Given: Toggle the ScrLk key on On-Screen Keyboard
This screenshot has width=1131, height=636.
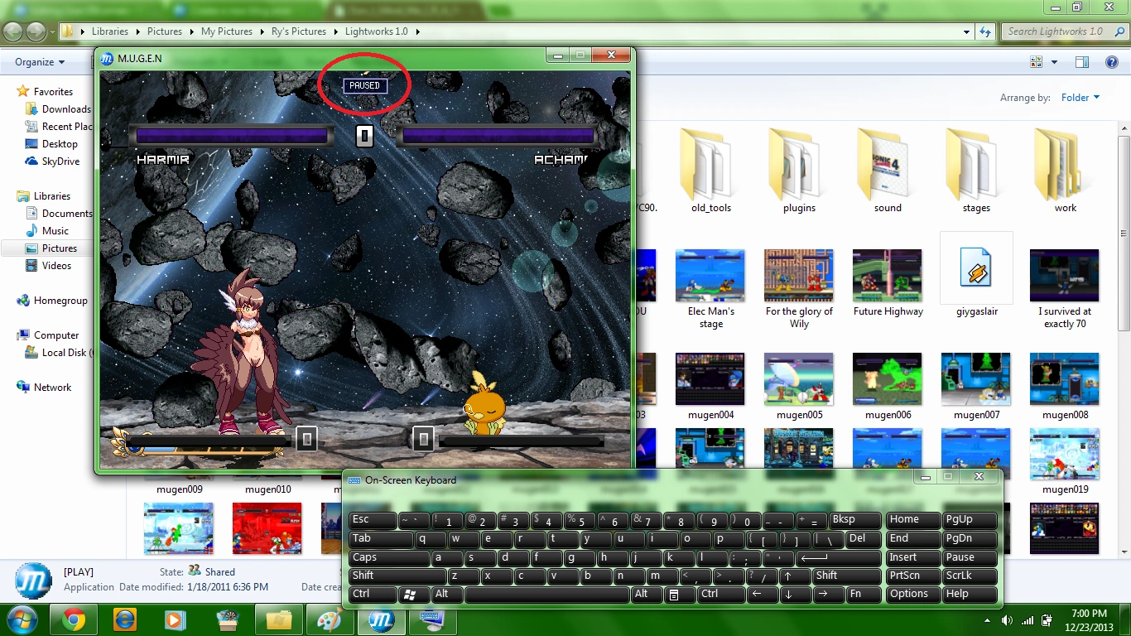Looking at the screenshot, I should 970,576.
